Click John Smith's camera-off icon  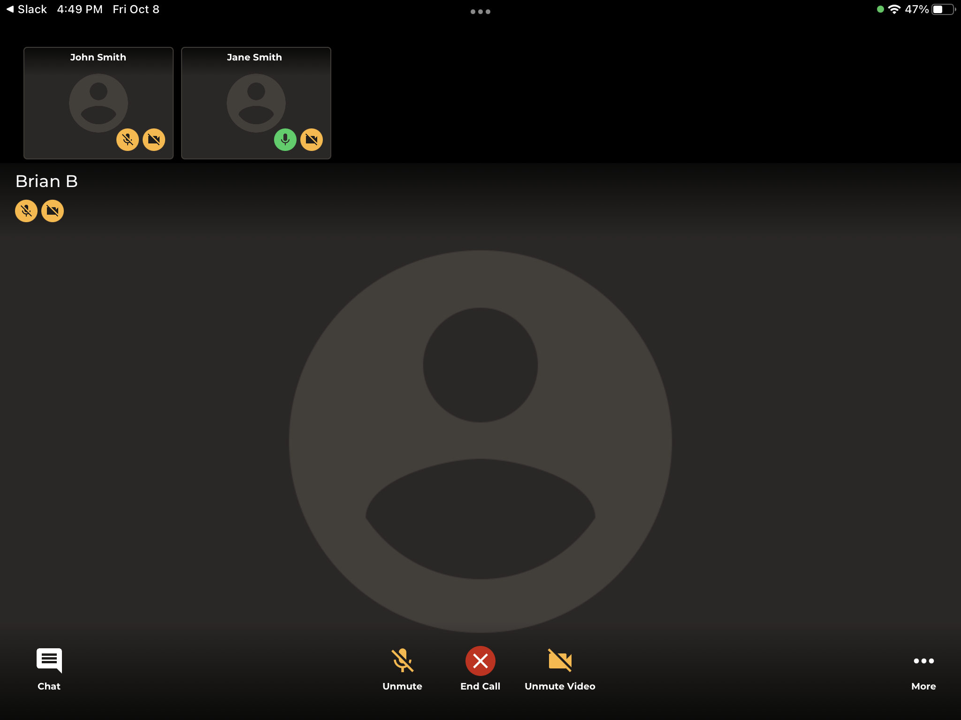pyautogui.click(x=154, y=140)
